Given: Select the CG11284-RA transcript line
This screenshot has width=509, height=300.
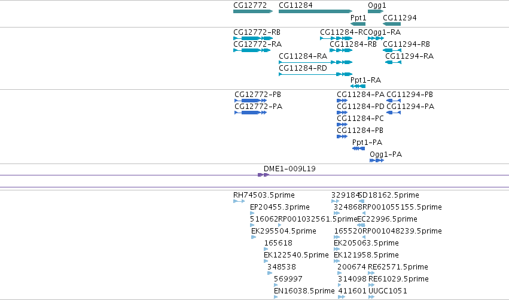Looking at the screenshot, I should pyautogui.click(x=316, y=62).
